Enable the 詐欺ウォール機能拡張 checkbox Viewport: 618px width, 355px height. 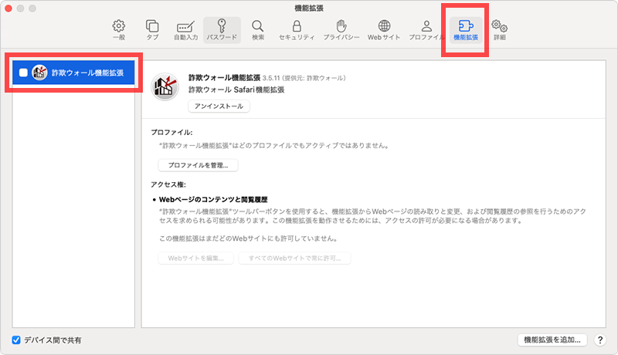click(23, 73)
